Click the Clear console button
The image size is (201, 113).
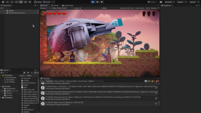(42, 81)
